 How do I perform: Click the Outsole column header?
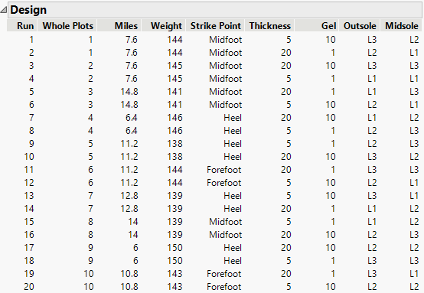(x=360, y=26)
